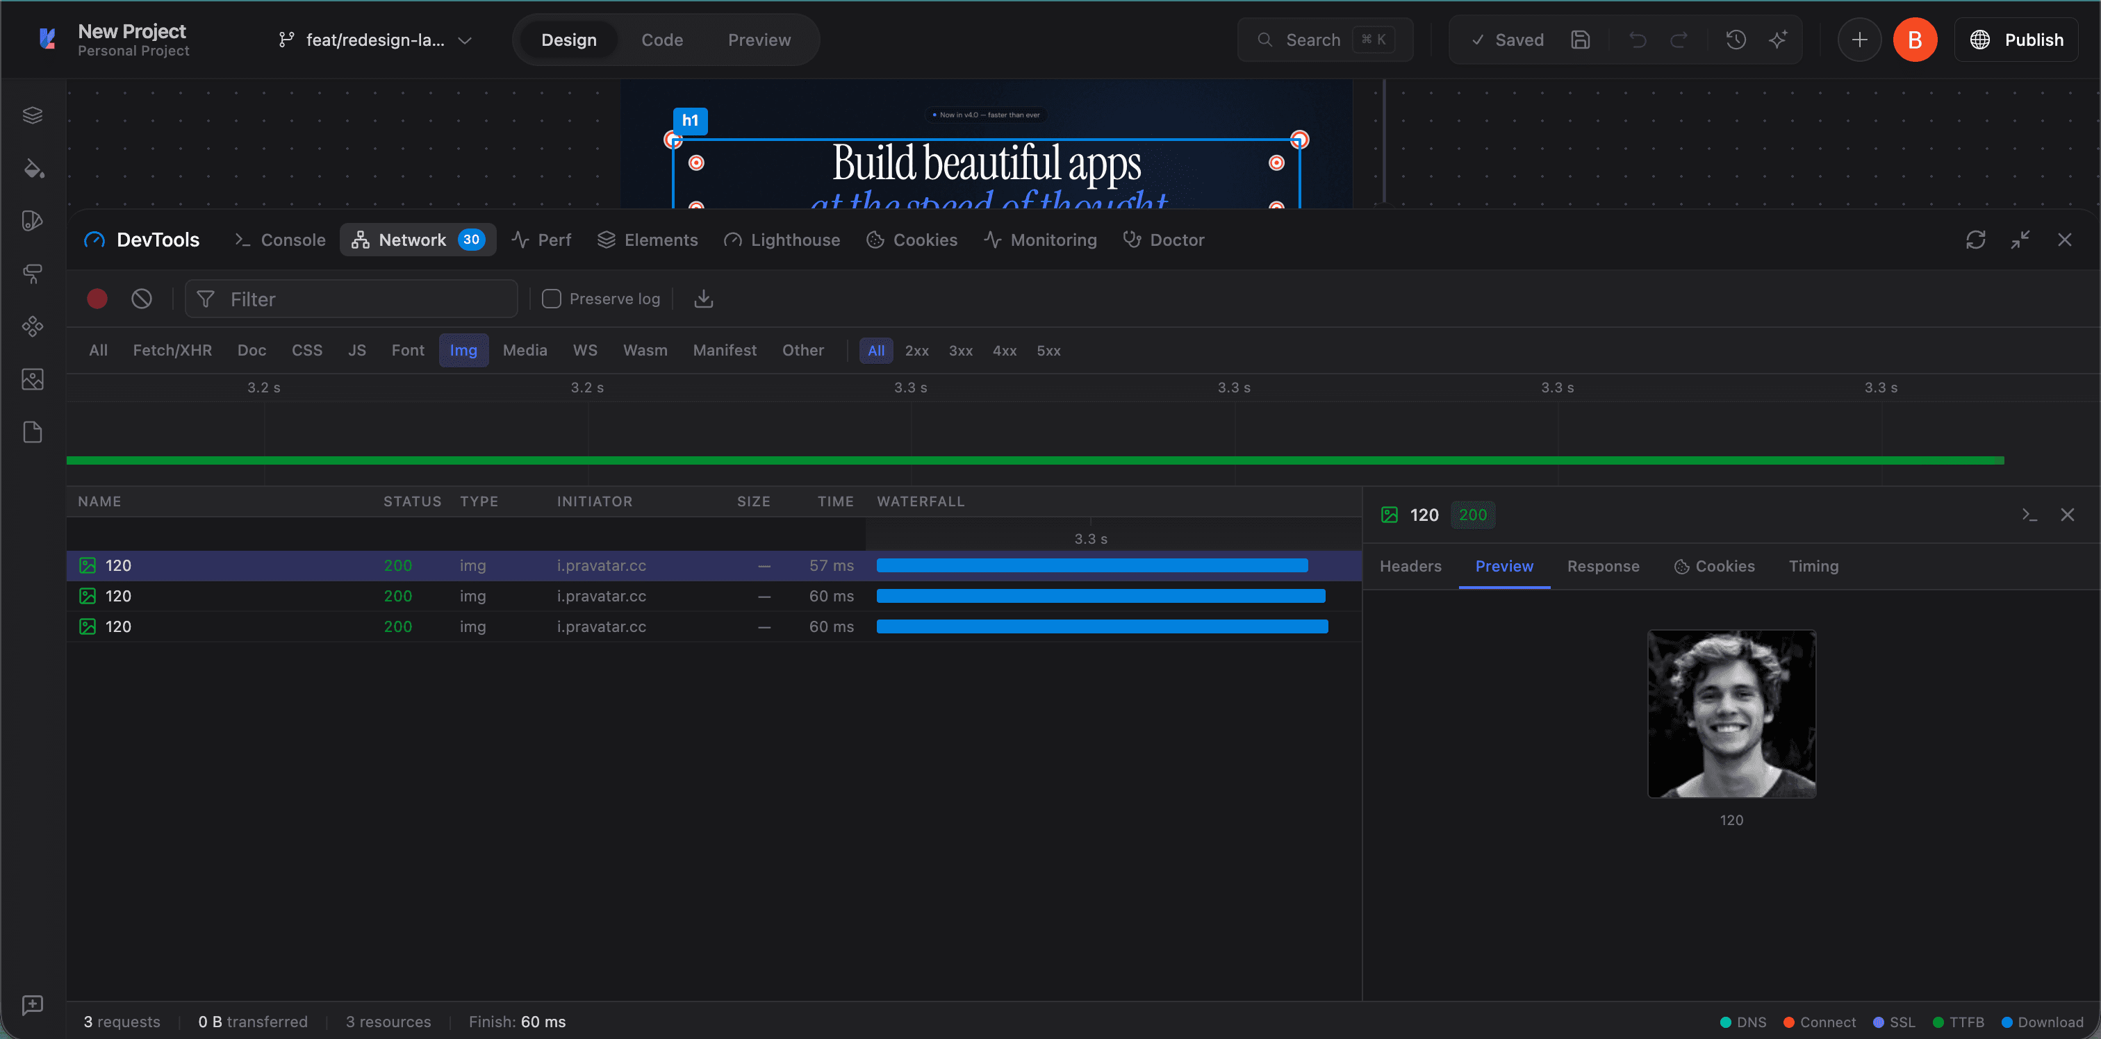The width and height of the screenshot is (2101, 1039).
Task: Click the version history clock icon
Action: click(1736, 40)
